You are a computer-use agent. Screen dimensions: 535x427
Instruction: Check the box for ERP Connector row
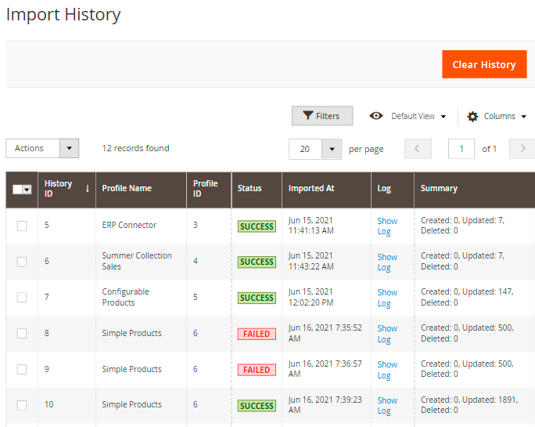pyautogui.click(x=22, y=226)
